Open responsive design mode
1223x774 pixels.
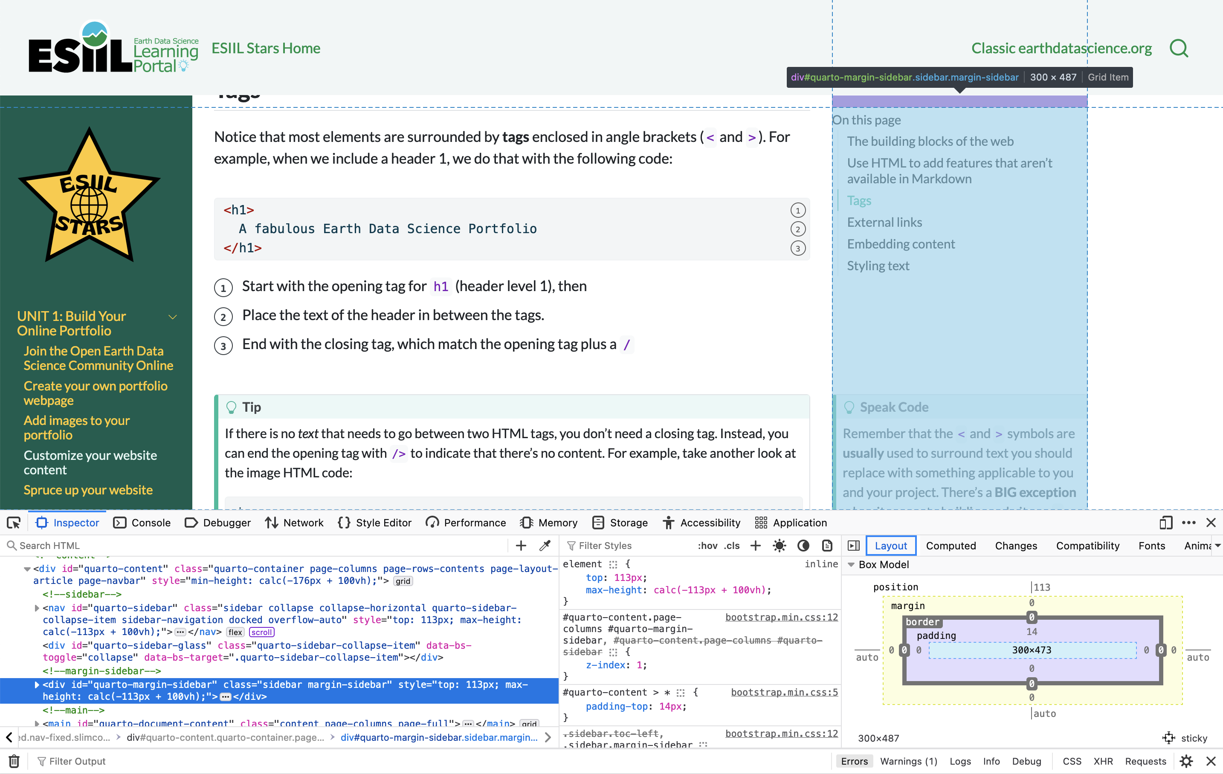coord(1165,523)
